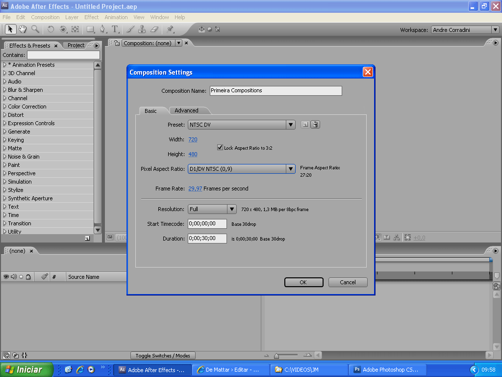Expand the Color Correction category
The image size is (502, 377).
(x=5, y=107)
